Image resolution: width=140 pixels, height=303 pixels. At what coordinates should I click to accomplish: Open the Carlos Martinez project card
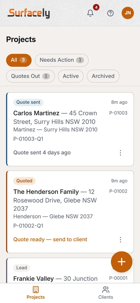point(70,129)
